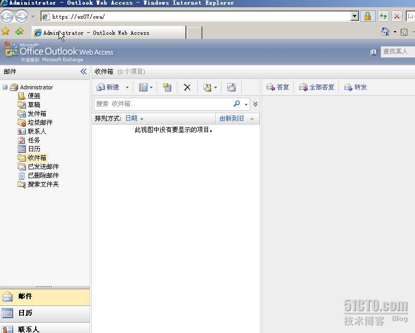Viewport: 415px width, 333px height.
Task: Switch to the 日历 module at bottom
Action: pos(45,313)
